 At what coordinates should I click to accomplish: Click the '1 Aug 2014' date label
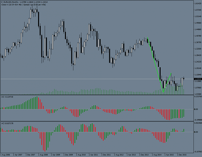[x=156, y=155]
